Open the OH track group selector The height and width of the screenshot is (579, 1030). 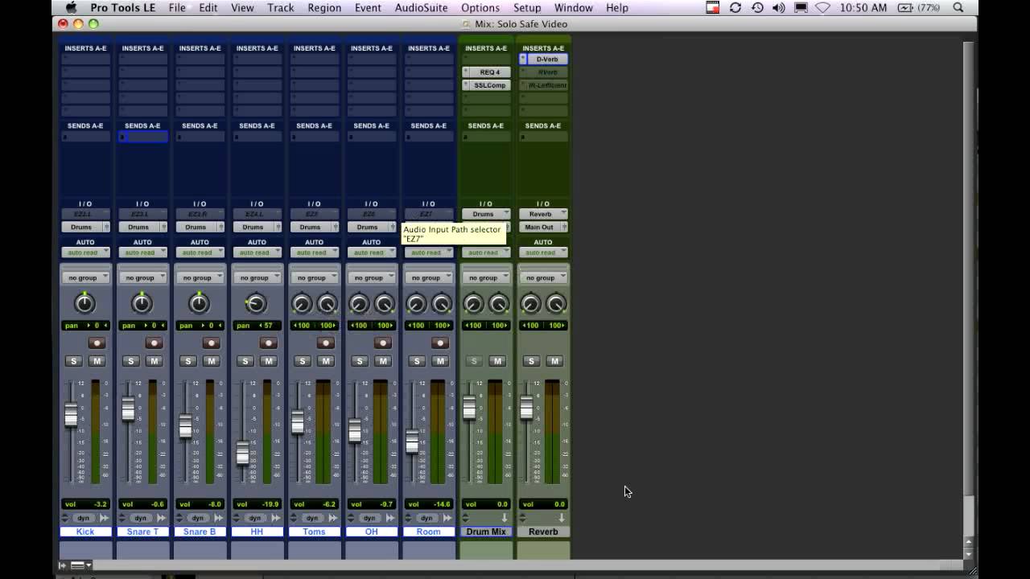370,277
